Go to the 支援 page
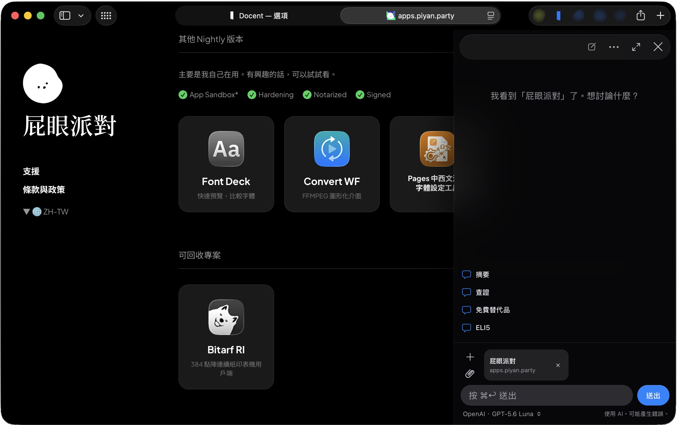 (x=31, y=171)
